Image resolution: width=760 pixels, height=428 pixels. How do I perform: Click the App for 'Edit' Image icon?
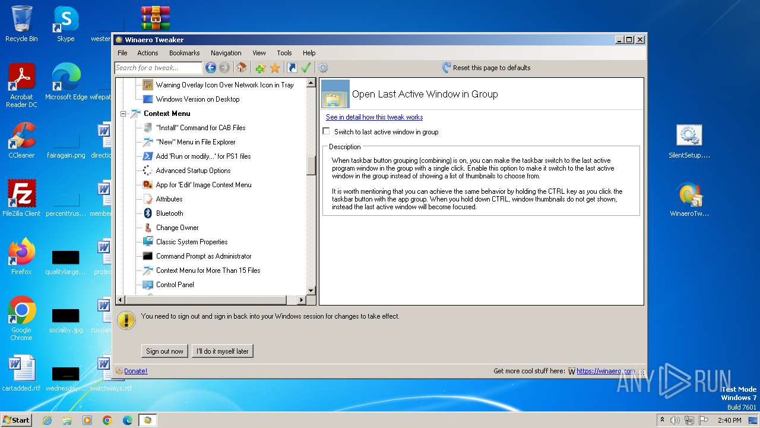point(148,185)
